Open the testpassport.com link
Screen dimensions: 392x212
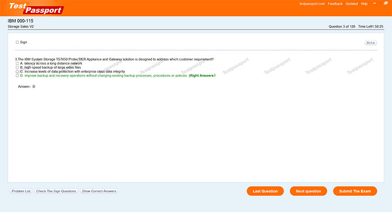[x=312, y=4]
